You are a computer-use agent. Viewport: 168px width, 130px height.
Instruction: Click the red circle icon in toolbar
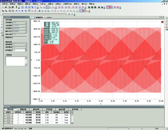[x=83, y=11]
